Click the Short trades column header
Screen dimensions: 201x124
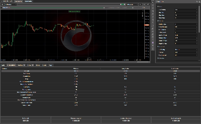point(175,69)
